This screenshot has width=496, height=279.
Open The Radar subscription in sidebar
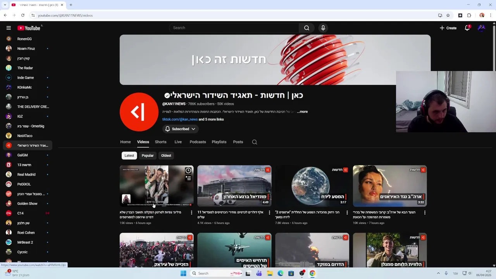[27, 68]
